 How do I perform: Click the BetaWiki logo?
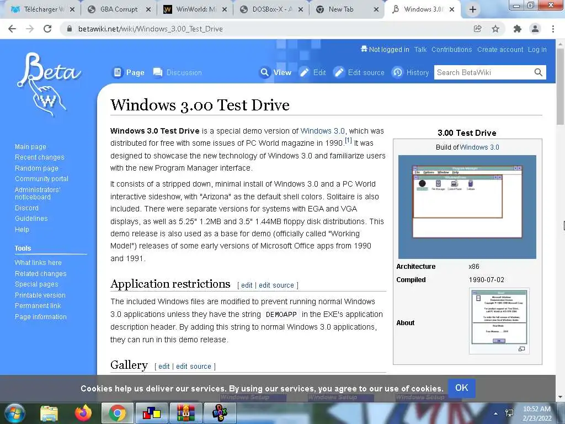coord(49,84)
